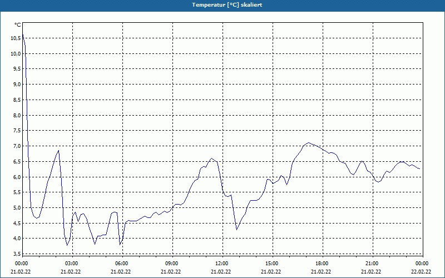Click the 7,5 temperature axis label
445x278 pixels.
(17, 131)
